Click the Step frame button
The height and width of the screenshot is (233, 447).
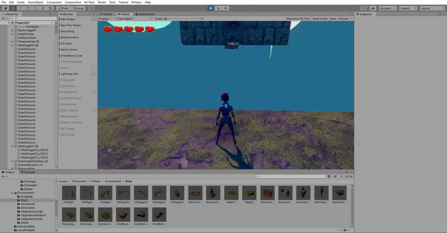click(x=226, y=8)
